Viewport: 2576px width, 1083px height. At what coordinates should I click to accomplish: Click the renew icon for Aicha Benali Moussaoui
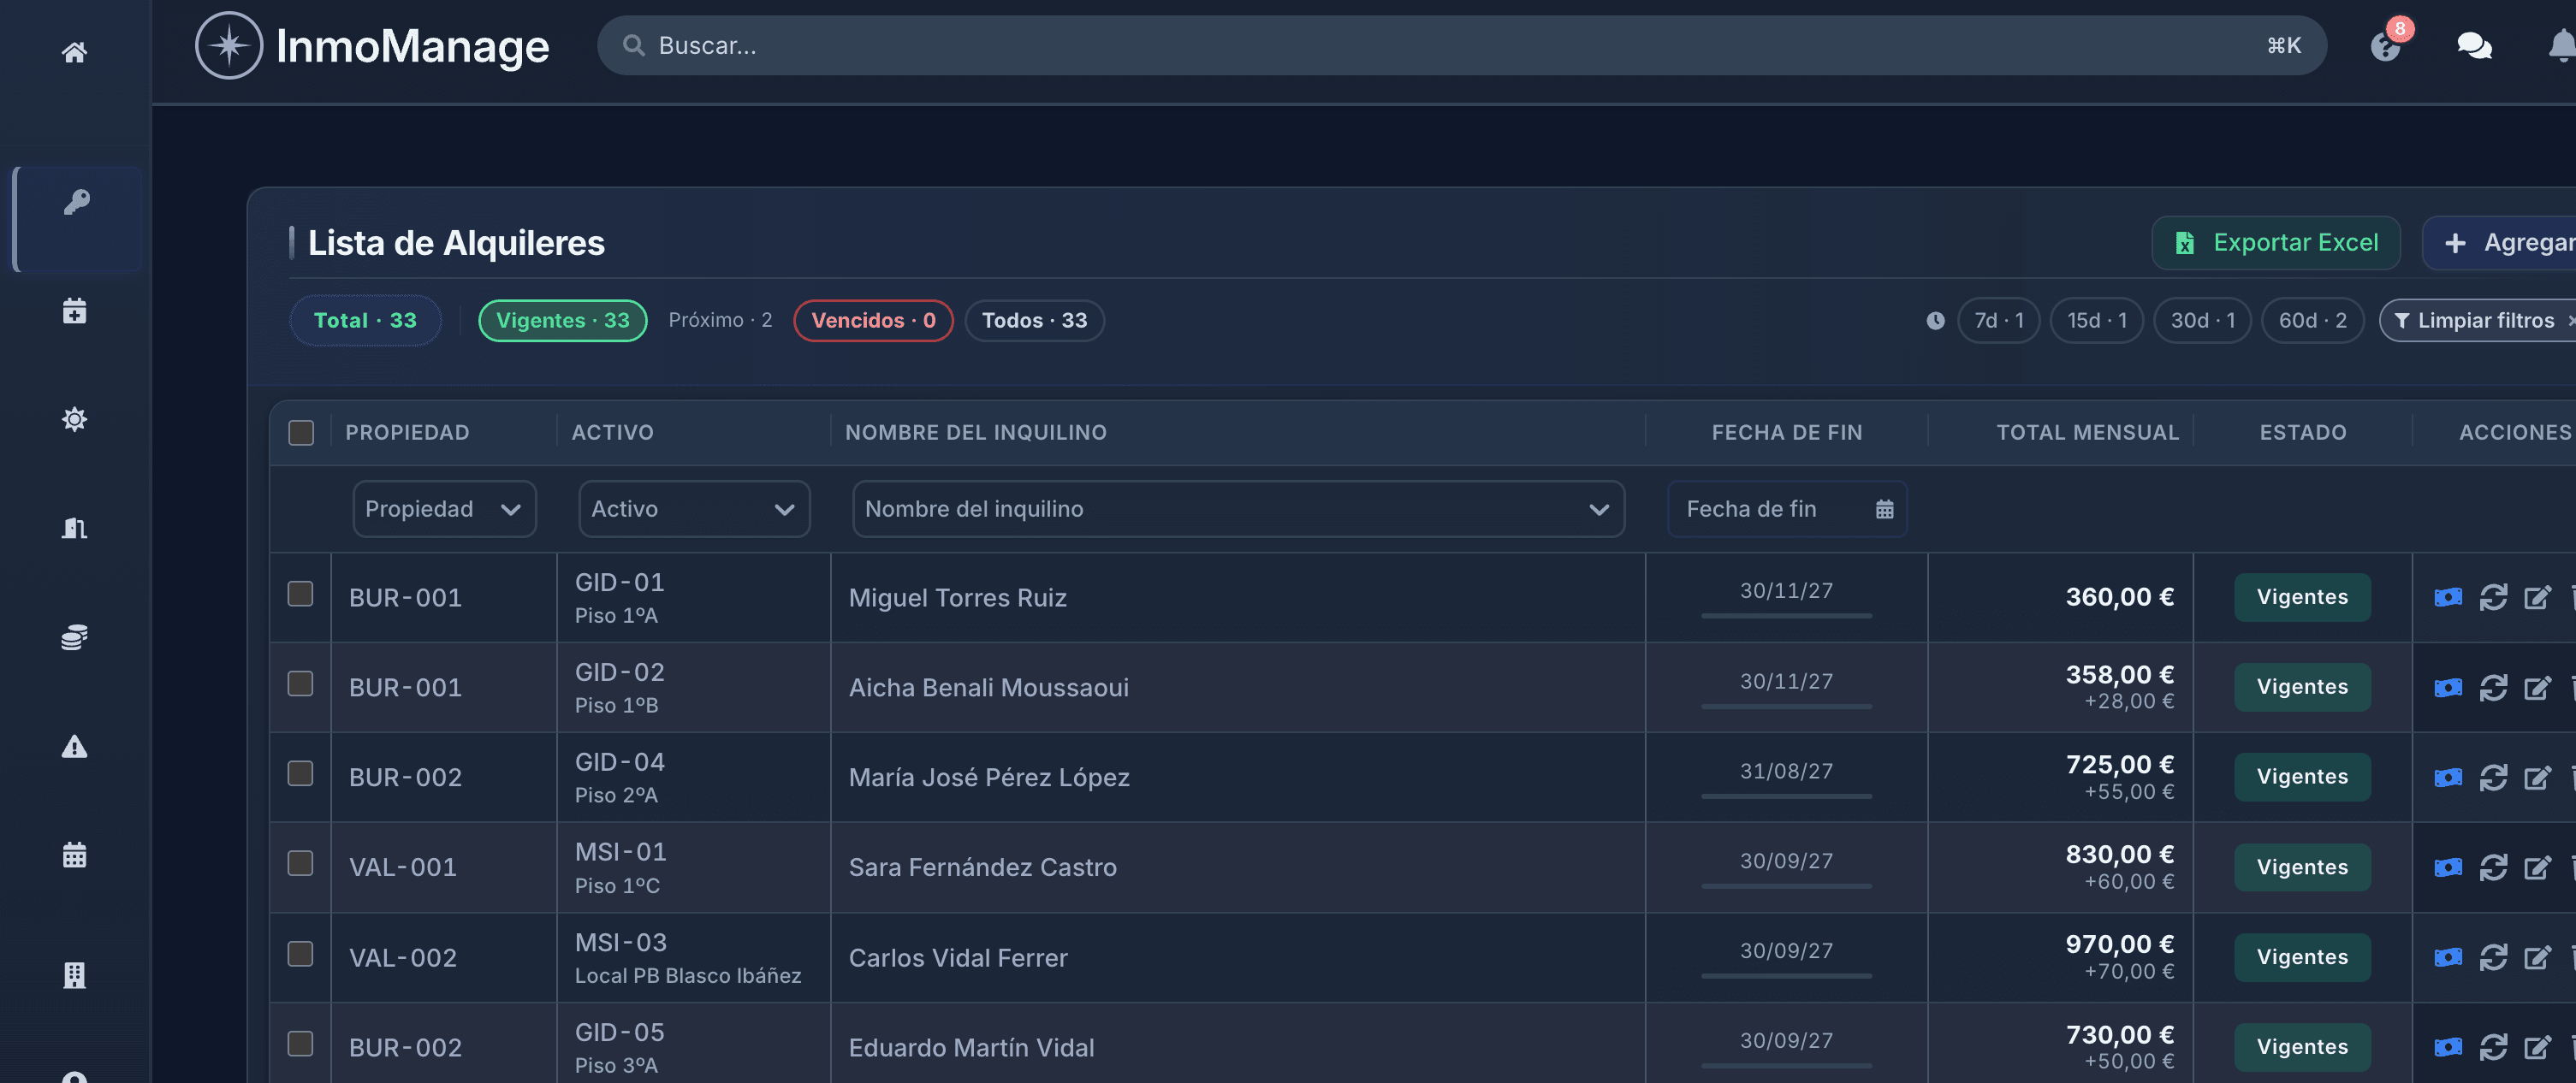coord(2493,687)
